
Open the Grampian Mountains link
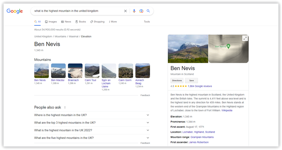pyautogui.click(x=202, y=137)
